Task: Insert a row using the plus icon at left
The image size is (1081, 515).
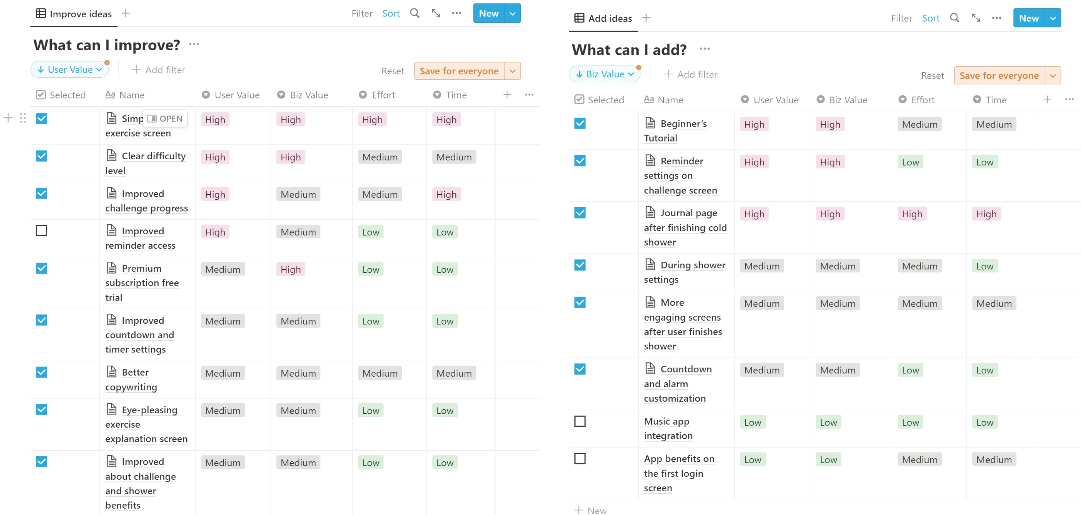Action: click(x=8, y=118)
